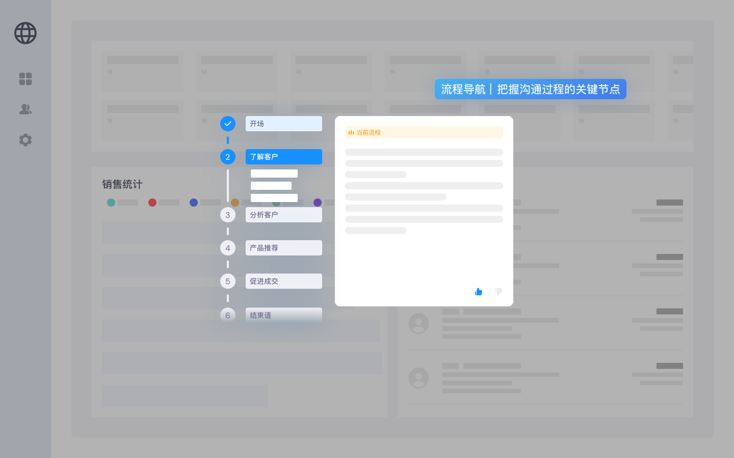Select step 5 circle 促进成交
This screenshot has width=734, height=458.
coord(228,281)
